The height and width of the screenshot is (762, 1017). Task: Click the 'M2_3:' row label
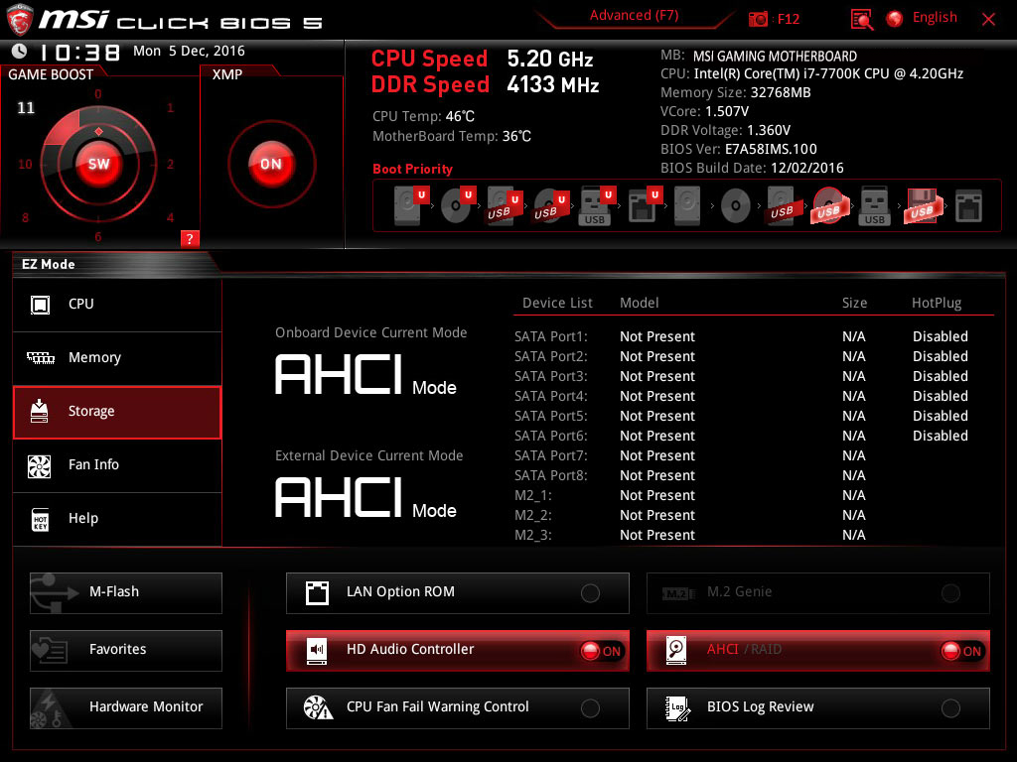click(x=533, y=535)
